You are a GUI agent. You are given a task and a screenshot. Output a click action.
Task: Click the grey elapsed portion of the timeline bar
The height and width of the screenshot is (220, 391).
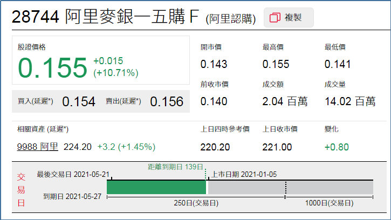291,187
